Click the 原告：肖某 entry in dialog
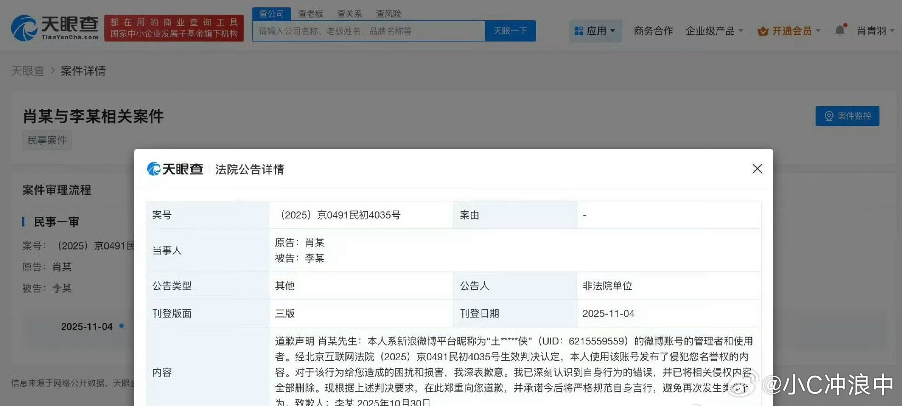The height and width of the screenshot is (406, 902). 300,242
